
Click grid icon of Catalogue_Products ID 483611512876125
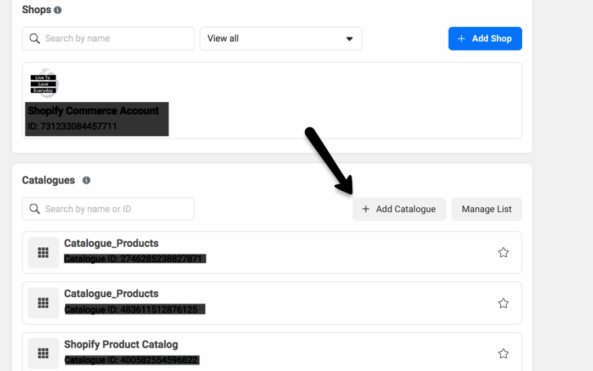pyautogui.click(x=43, y=303)
